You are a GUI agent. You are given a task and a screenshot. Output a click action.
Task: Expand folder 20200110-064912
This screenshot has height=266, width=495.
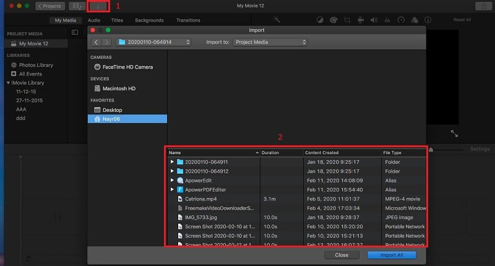pyautogui.click(x=172, y=171)
